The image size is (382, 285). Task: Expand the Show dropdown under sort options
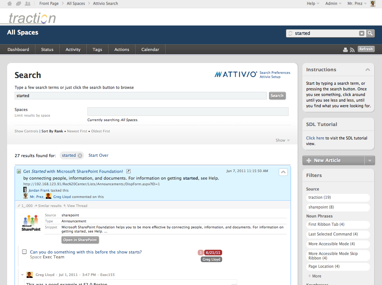(283, 140)
